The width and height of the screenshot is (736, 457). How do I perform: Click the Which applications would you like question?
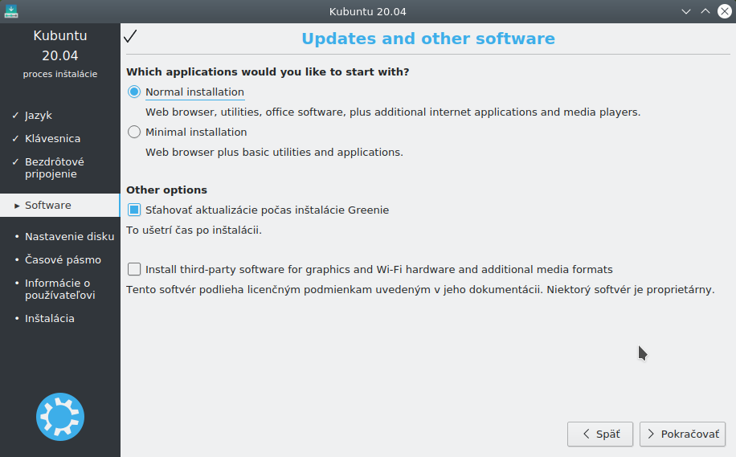coord(268,71)
